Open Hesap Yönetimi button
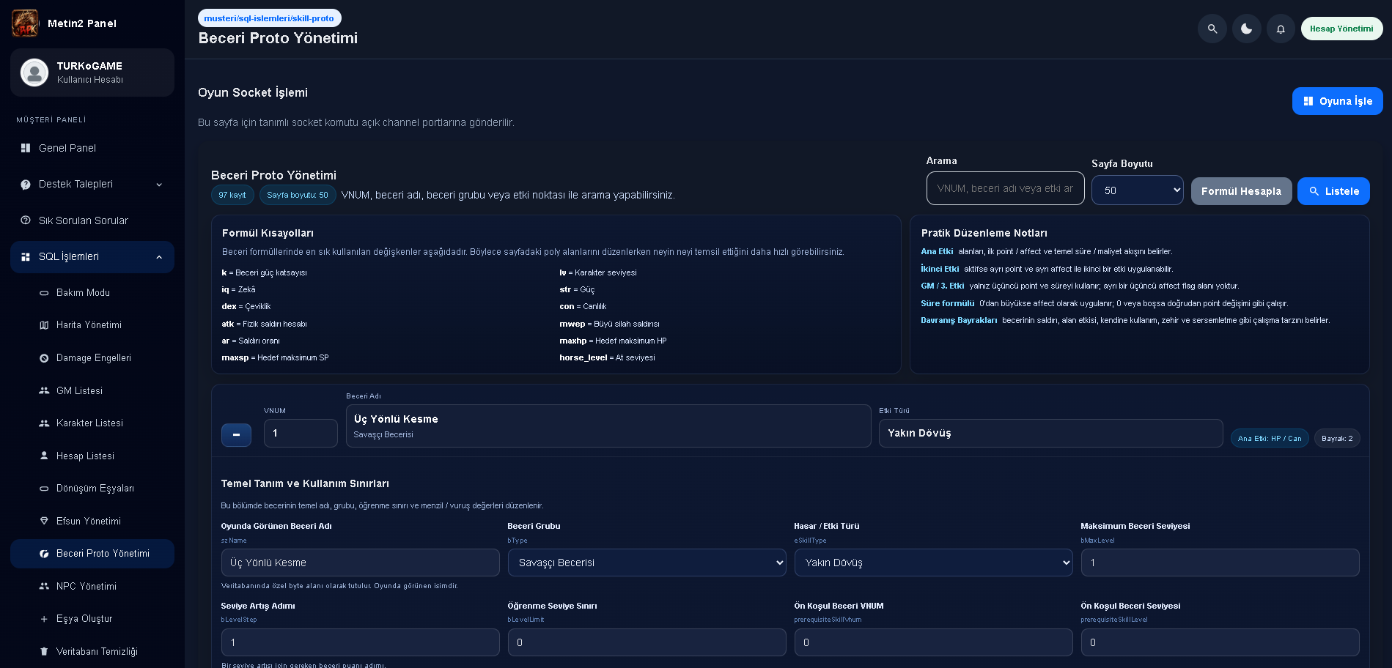Screen dimensions: 1392x668 pos(1341,29)
